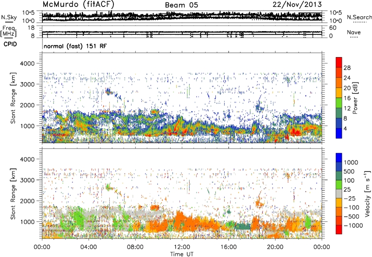Click the '500' tick on Velocity colorbar

coord(350,171)
